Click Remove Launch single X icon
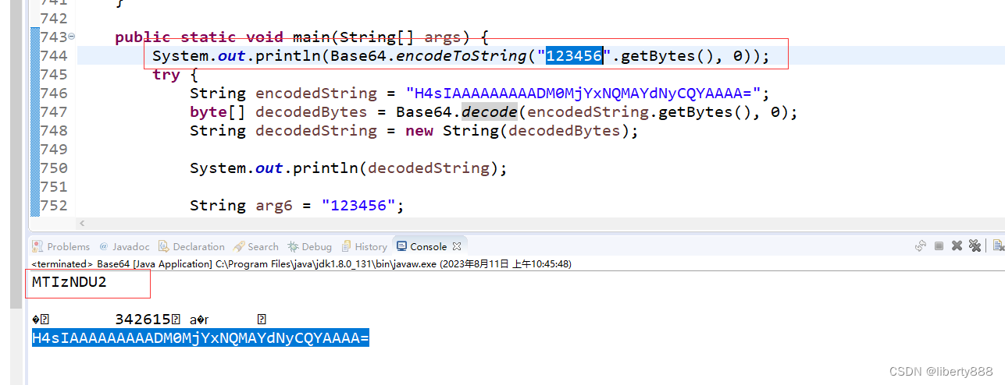This screenshot has height=385, width=1005. coord(957,246)
